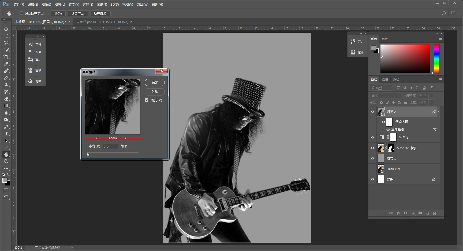Delete layer using trash icon

(x=435, y=213)
